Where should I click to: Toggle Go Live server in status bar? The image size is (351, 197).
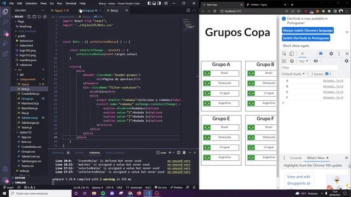coord(161,187)
